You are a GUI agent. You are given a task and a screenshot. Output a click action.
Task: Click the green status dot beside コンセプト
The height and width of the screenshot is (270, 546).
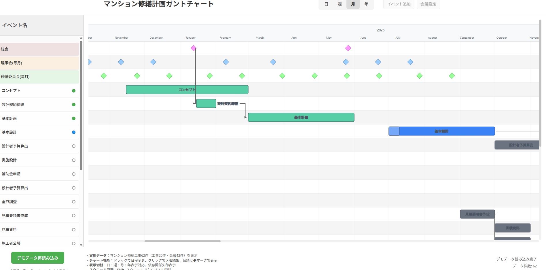click(74, 91)
